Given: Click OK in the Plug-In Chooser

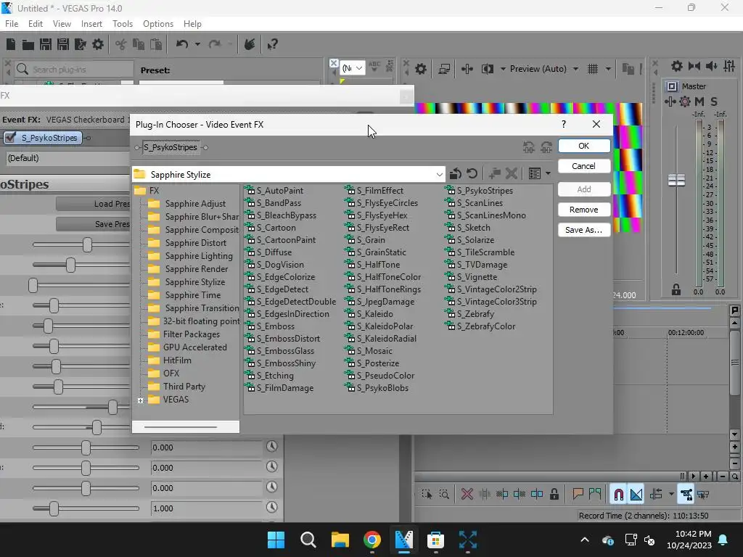Looking at the screenshot, I should [x=584, y=146].
